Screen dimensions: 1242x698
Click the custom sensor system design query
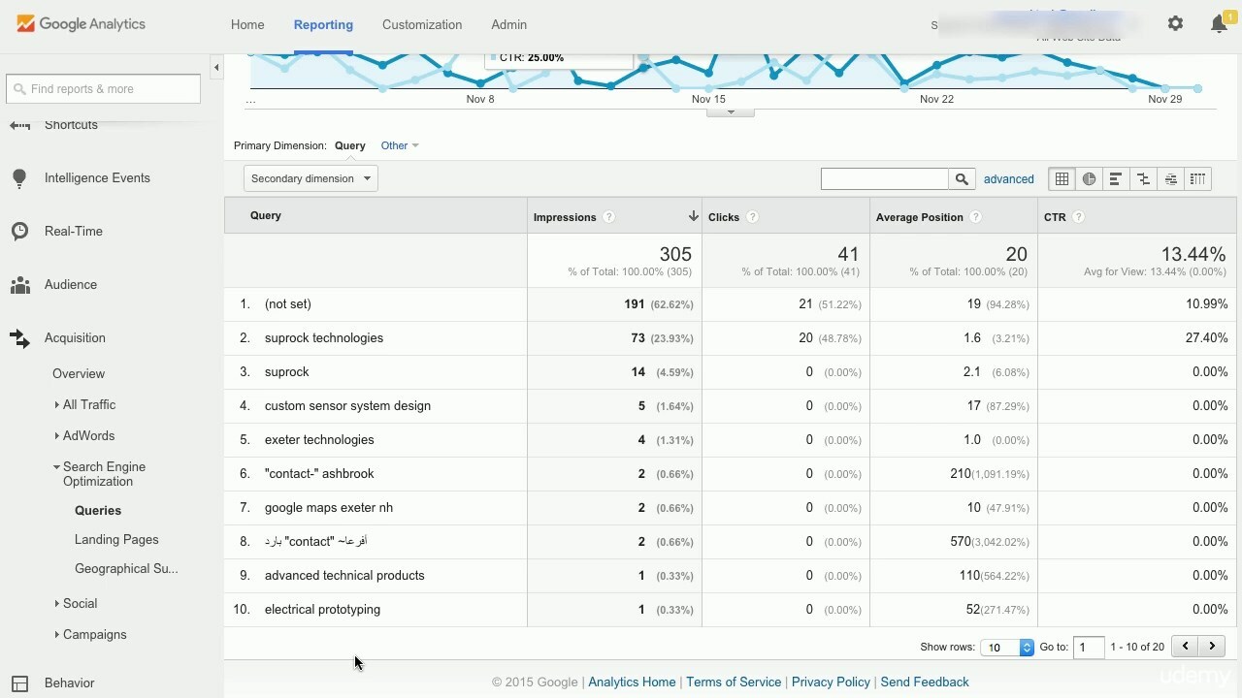347,406
